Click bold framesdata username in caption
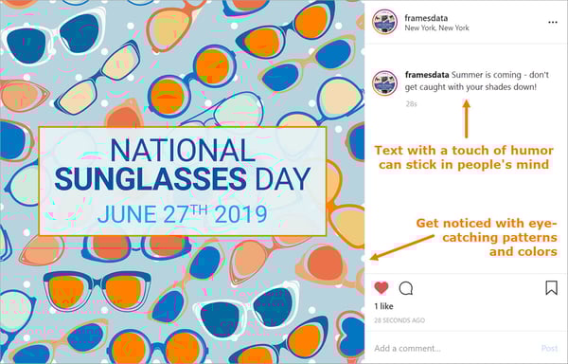The image size is (568, 364). pyautogui.click(x=427, y=75)
